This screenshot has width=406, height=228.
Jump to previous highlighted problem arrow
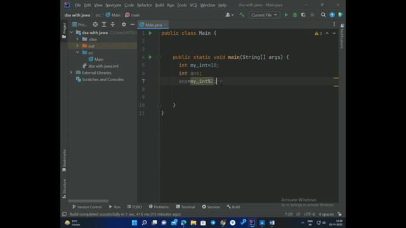click(x=327, y=34)
